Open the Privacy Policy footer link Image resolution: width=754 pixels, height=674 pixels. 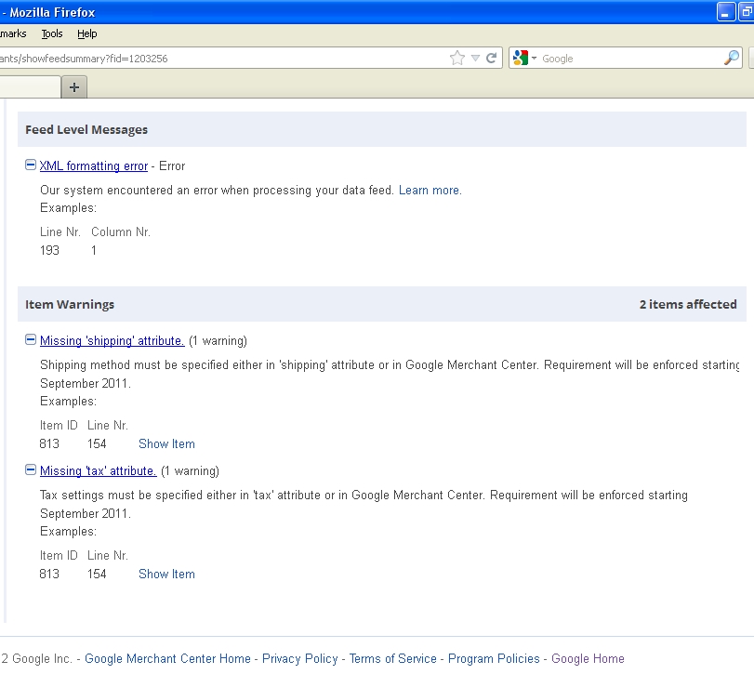coord(300,658)
